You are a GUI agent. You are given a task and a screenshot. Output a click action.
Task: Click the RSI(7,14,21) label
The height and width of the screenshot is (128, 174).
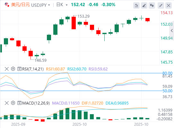click(x=33, y=69)
